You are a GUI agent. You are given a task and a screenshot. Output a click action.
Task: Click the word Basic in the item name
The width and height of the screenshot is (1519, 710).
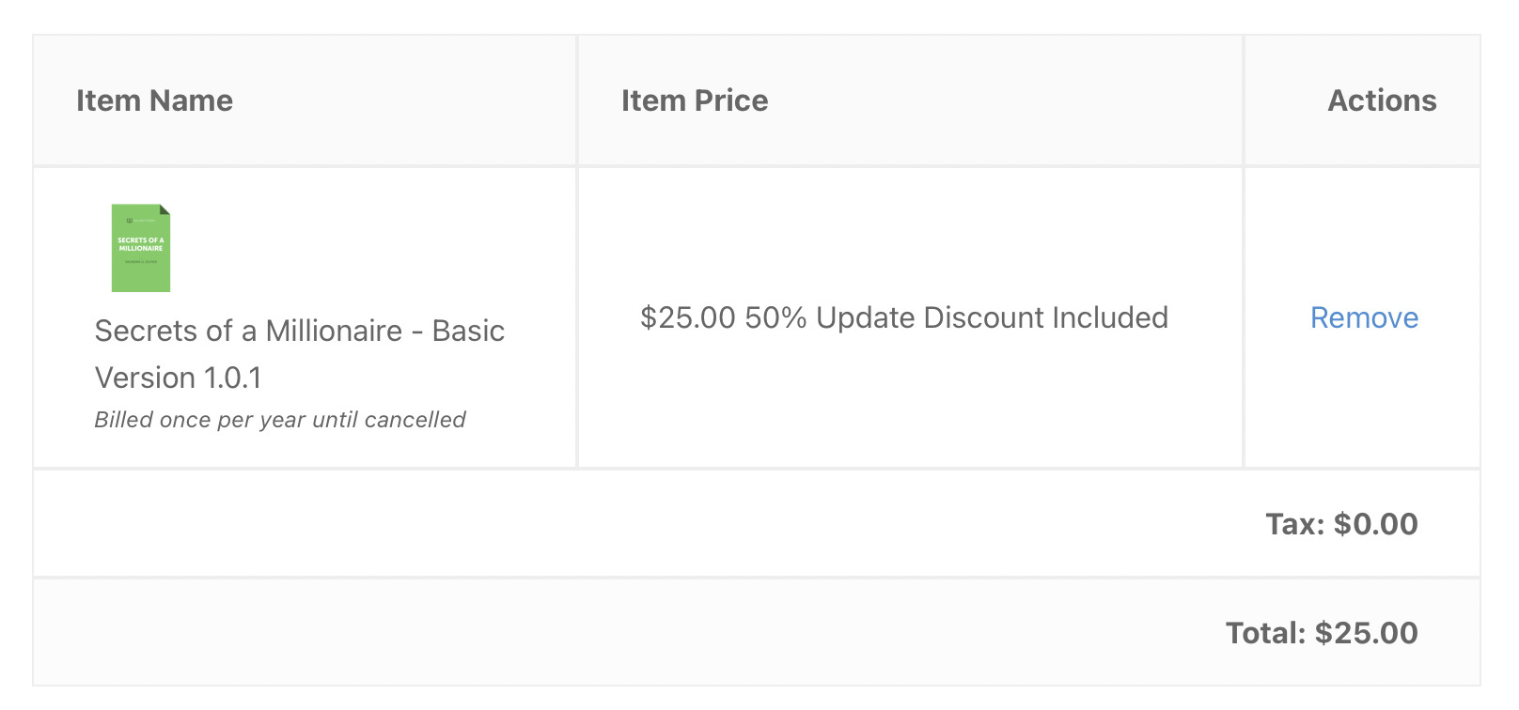pos(468,331)
